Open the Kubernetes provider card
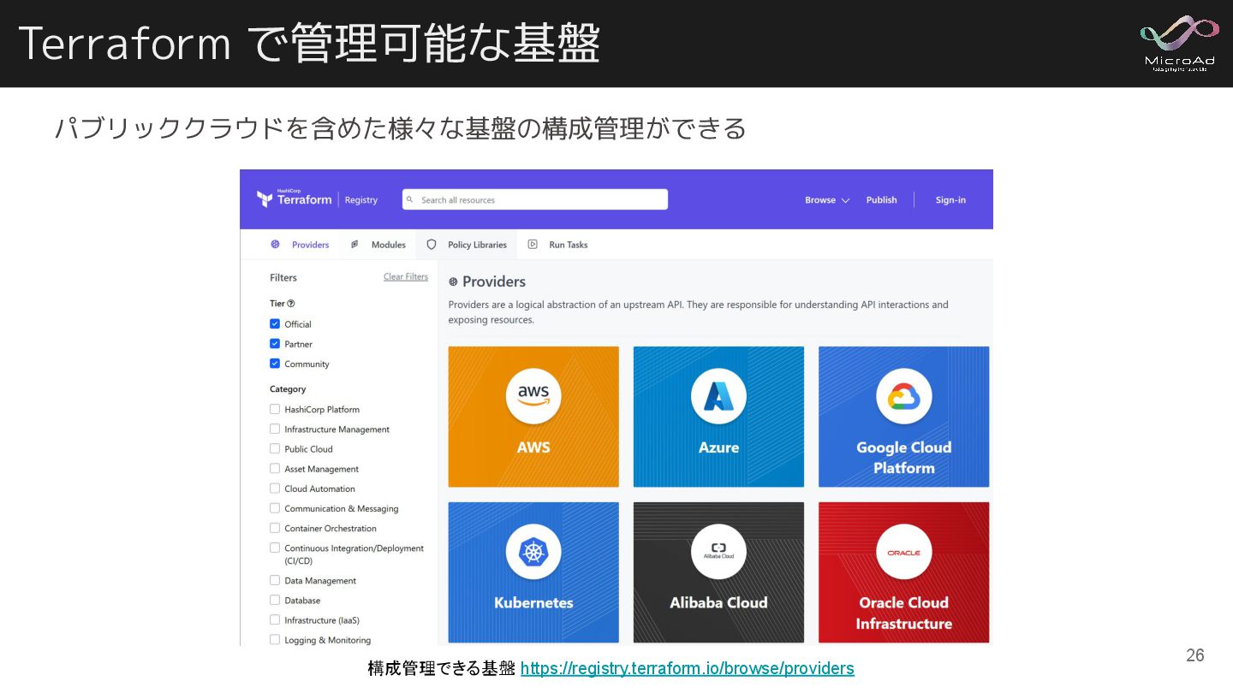The width and height of the screenshot is (1233, 693). click(533, 572)
